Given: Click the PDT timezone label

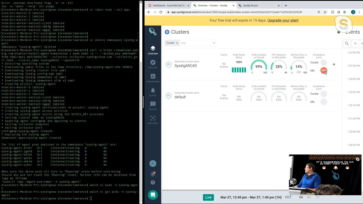Looking at the screenshot, I should (x=288, y=197).
